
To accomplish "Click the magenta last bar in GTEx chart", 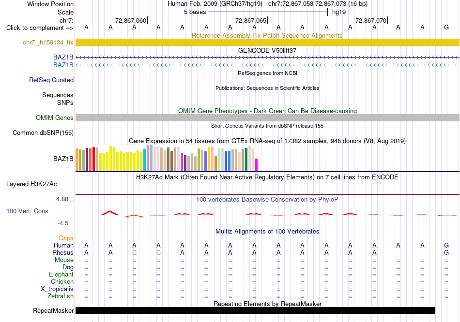I will (x=257, y=165).
